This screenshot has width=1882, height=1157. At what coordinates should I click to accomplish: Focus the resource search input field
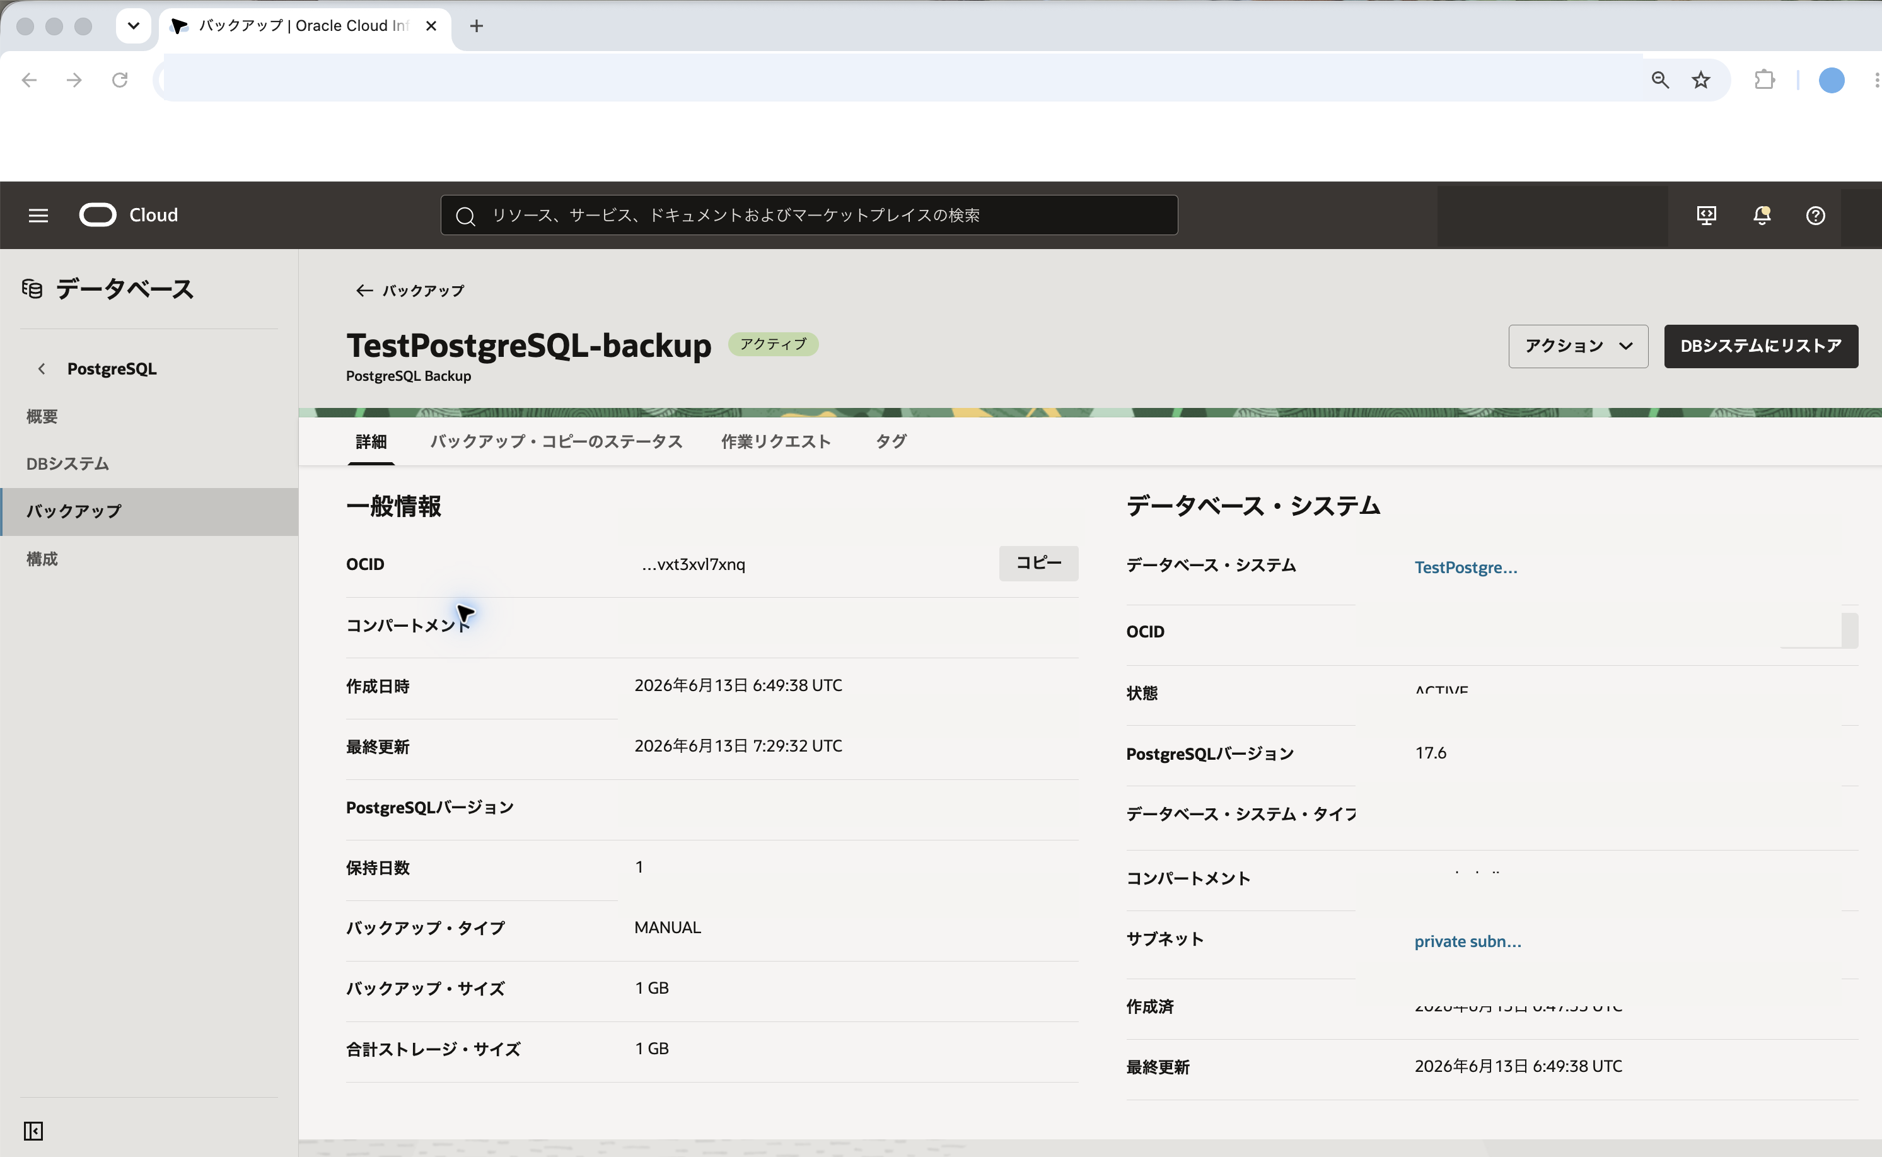pos(809,216)
